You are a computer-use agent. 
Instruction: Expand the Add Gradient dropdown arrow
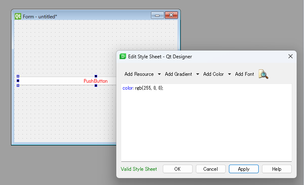pos(197,74)
